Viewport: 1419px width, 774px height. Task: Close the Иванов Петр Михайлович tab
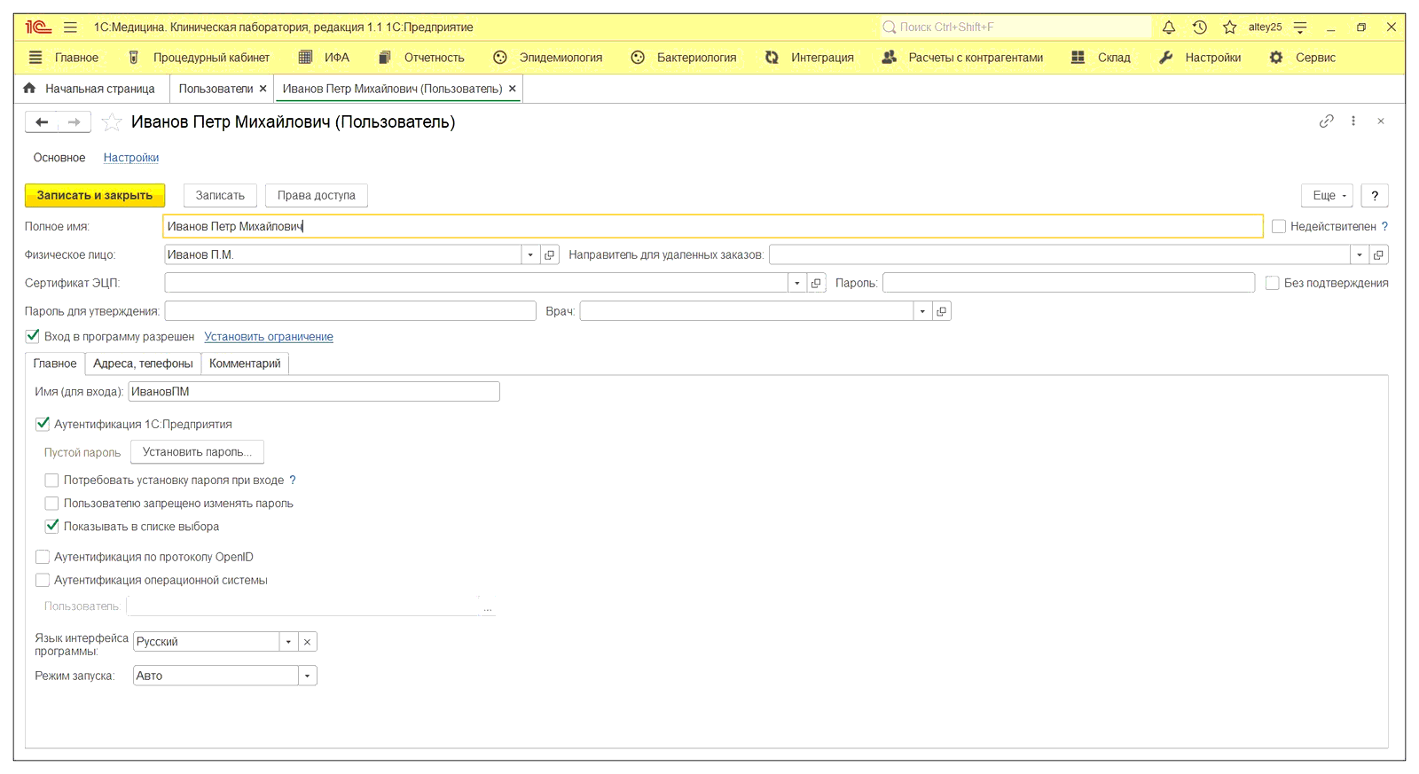tap(512, 89)
